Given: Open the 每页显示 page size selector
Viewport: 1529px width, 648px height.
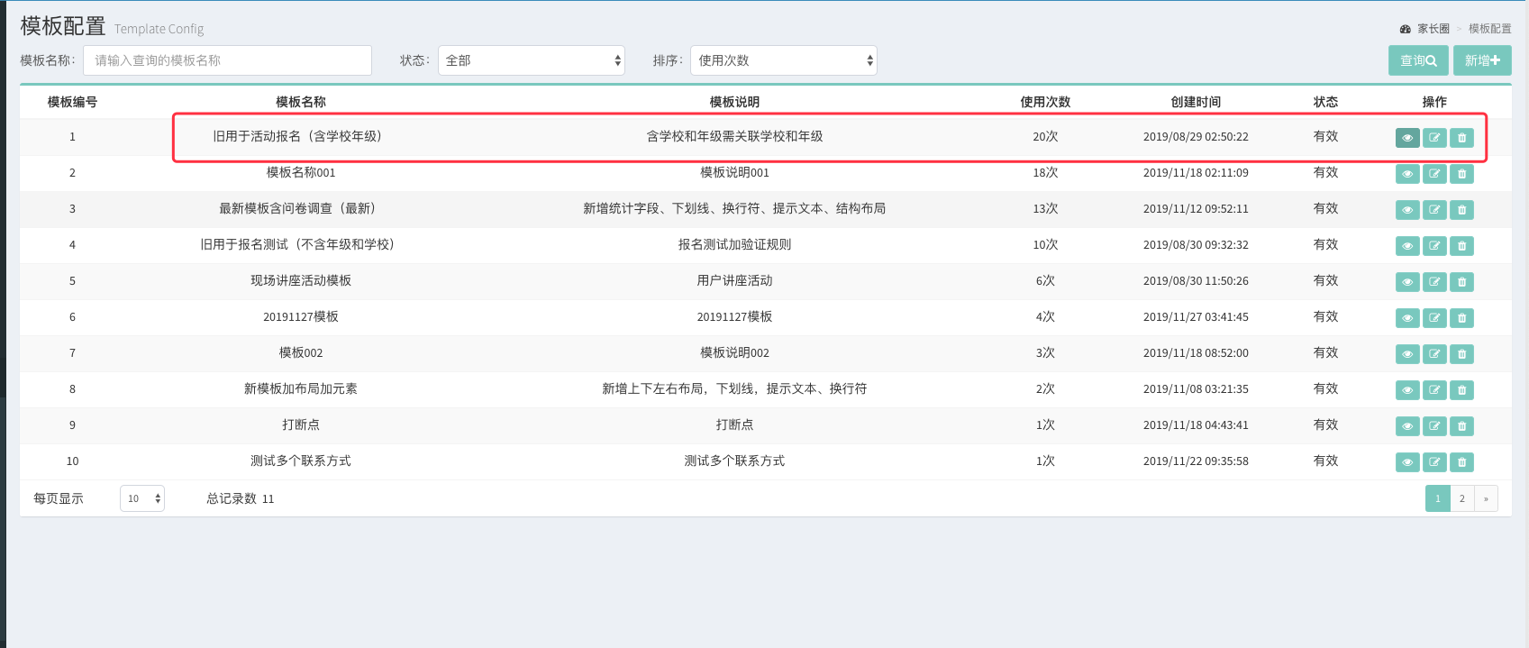Looking at the screenshot, I should tap(142, 498).
